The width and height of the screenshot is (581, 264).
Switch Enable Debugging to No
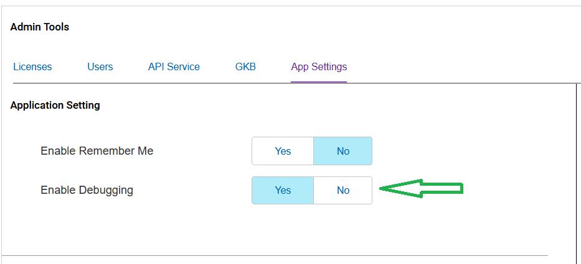[x=342, y=190]
